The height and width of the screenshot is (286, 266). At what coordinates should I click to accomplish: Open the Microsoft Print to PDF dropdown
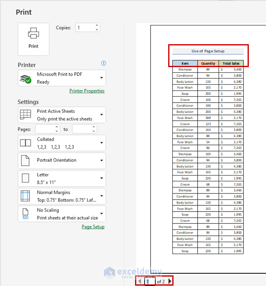tap(62, 78)
